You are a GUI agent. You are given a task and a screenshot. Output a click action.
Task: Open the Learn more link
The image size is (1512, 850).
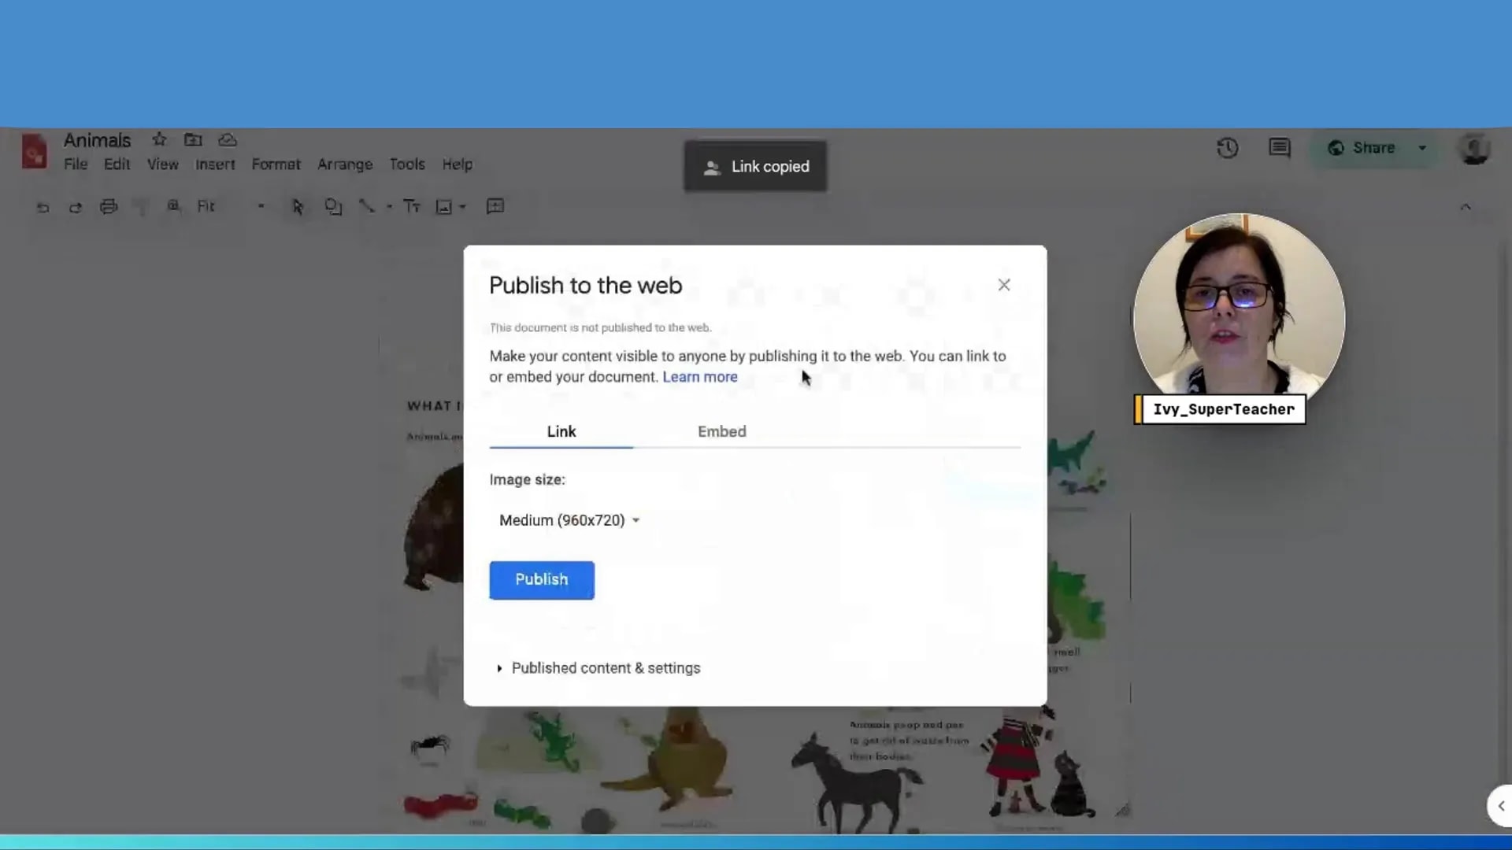700,377
